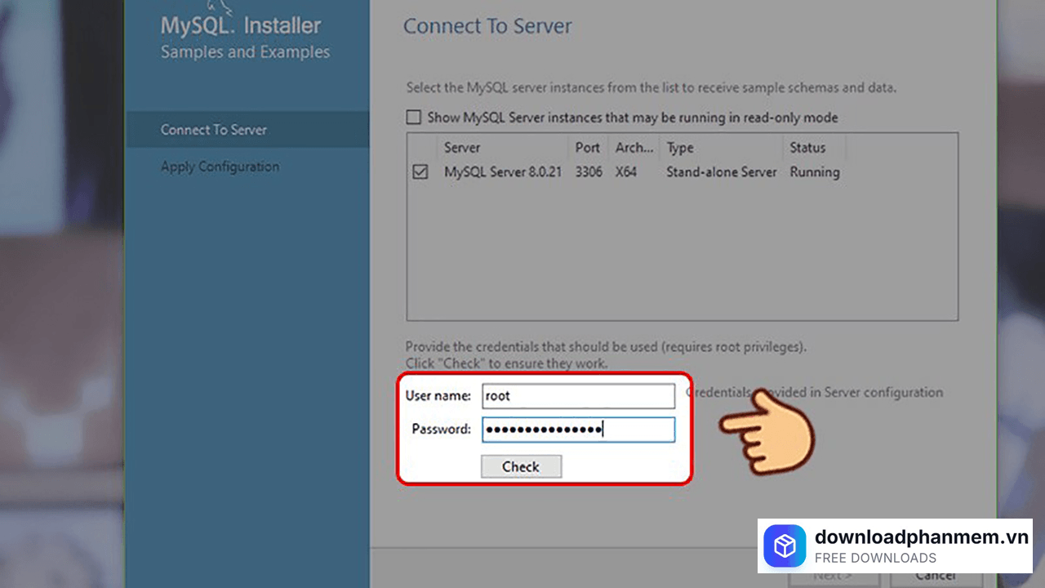Click the Running status cell
The width and height of the screenshot is (1045, 588).
(x=814, y=172)
